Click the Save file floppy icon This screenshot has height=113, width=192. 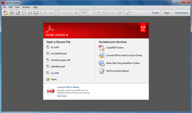coord(24,13)
